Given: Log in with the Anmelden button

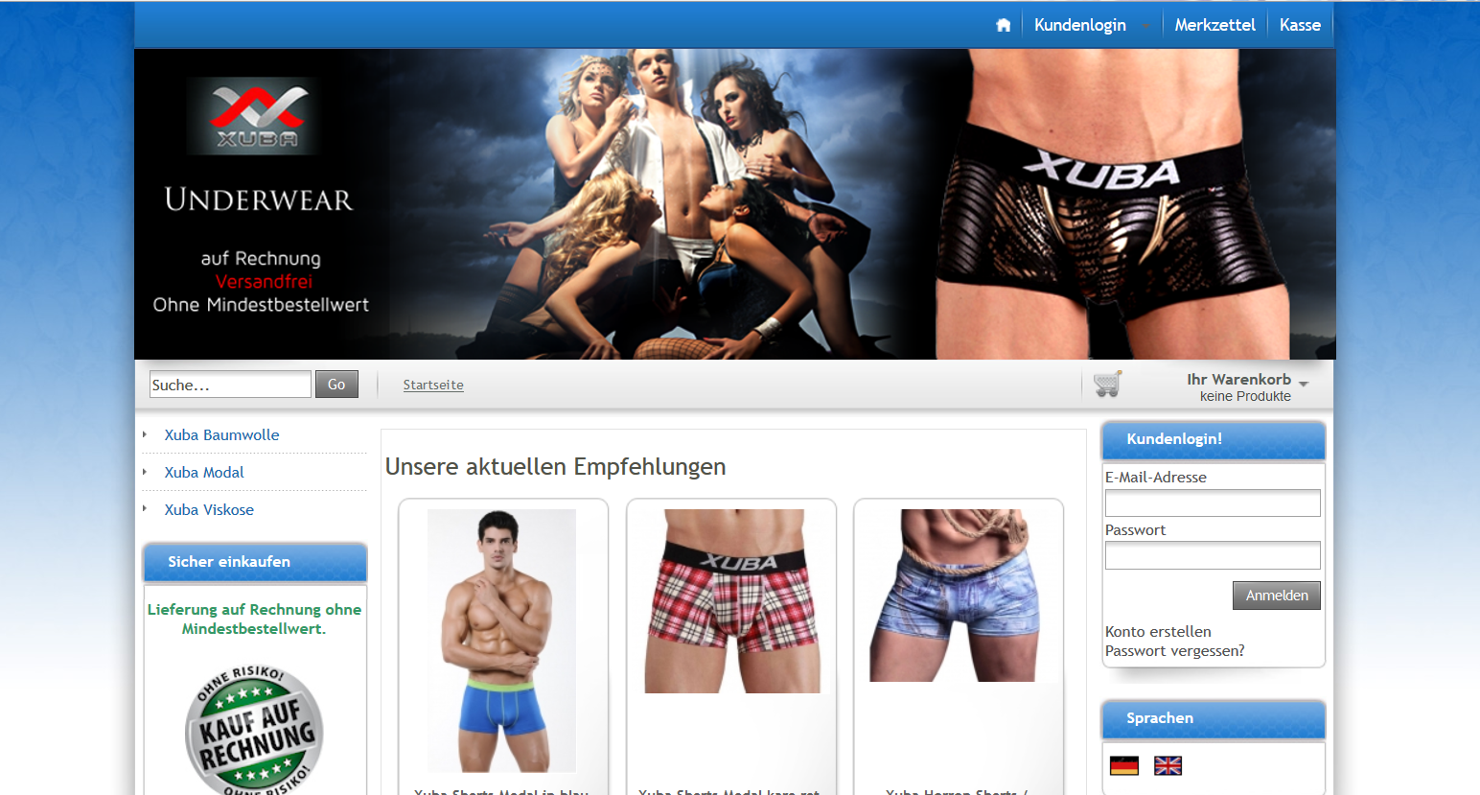Looking at the screenshot, I should [x=1277, y=596].
